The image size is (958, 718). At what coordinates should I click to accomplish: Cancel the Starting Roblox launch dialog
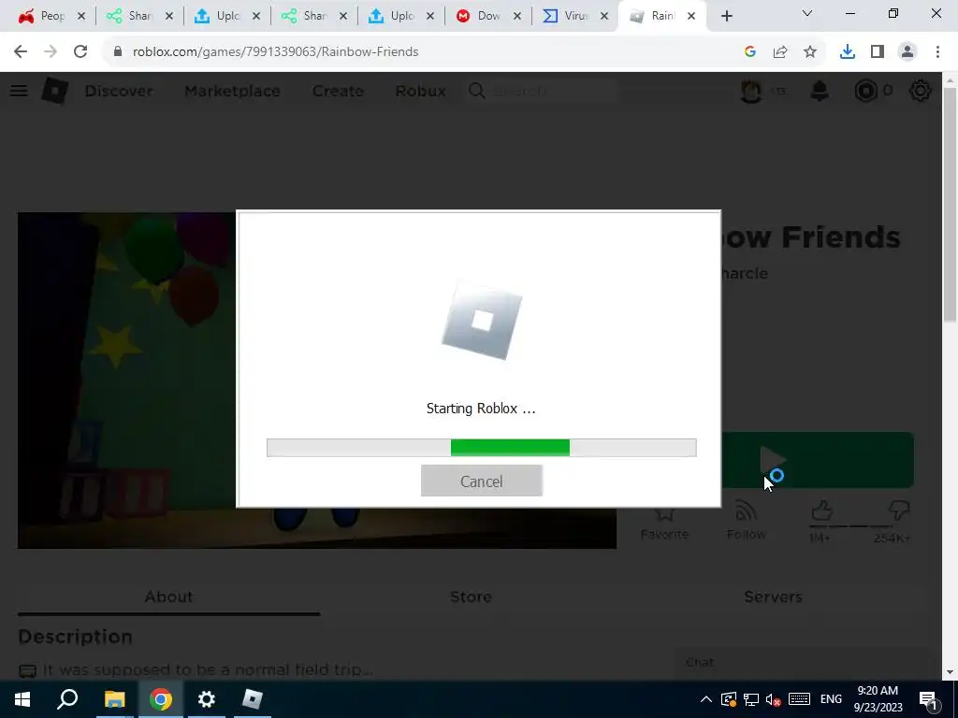(x=482, y=481)
